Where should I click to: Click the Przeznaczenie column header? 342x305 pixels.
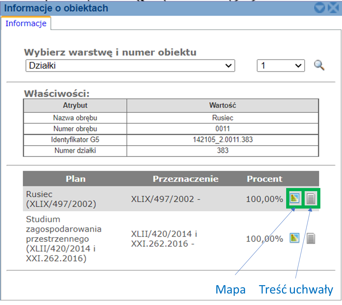click(x=185, y=179)
